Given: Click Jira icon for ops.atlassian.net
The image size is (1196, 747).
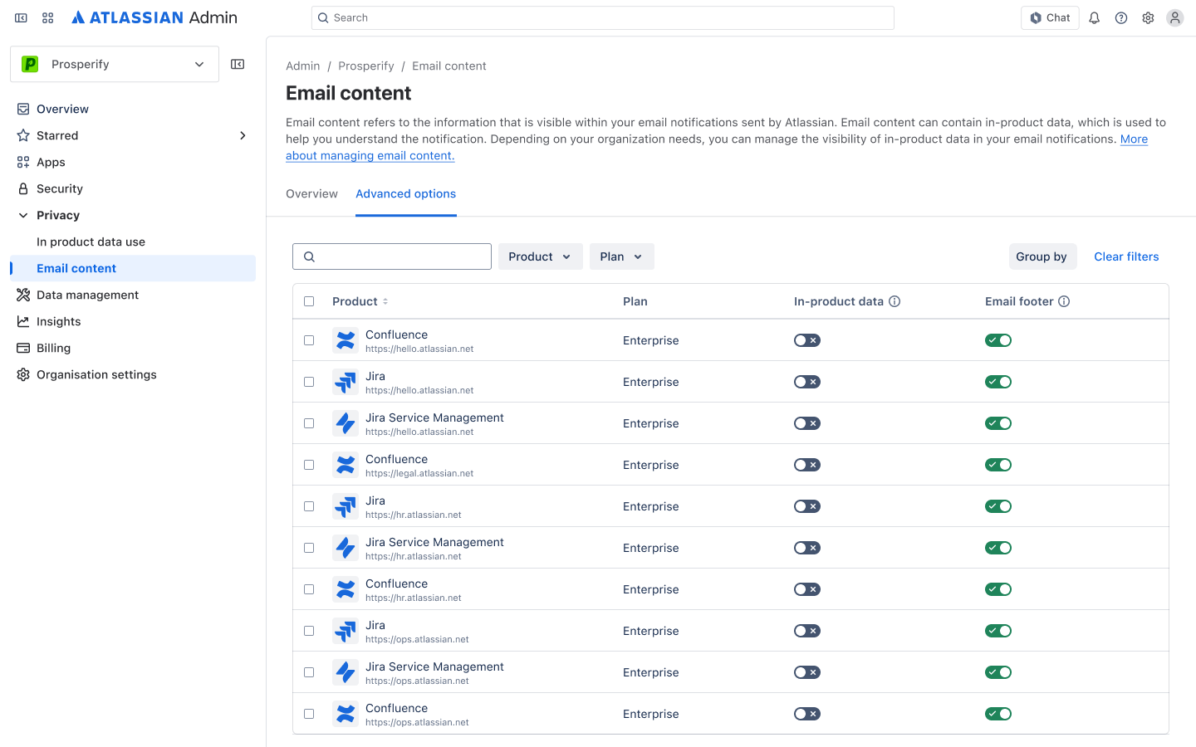Looking at the screenshot, I should pyautogui.click(x=346, y=631).
